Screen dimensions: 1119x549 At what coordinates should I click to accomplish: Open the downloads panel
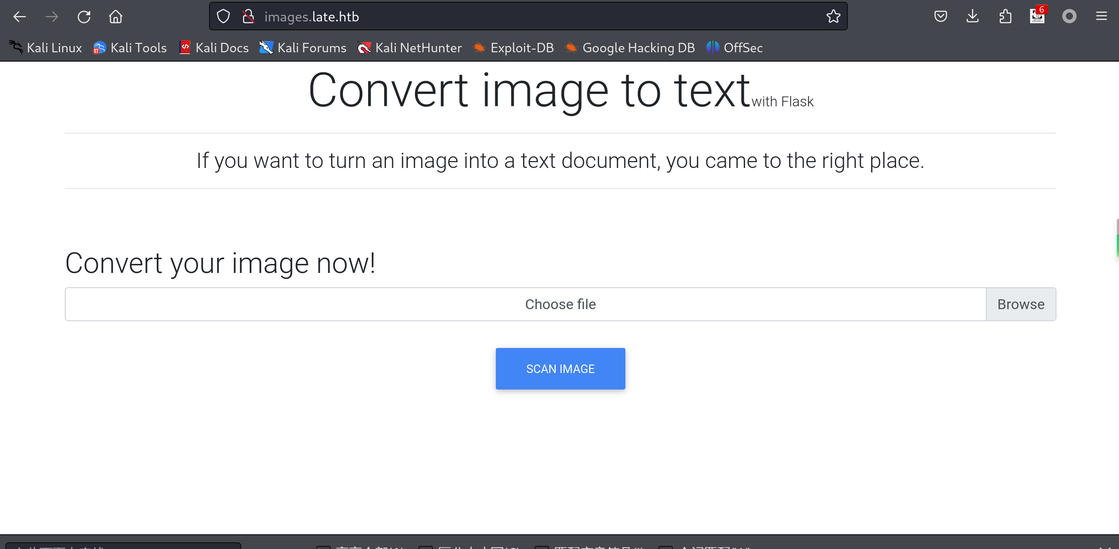[972, 17]
